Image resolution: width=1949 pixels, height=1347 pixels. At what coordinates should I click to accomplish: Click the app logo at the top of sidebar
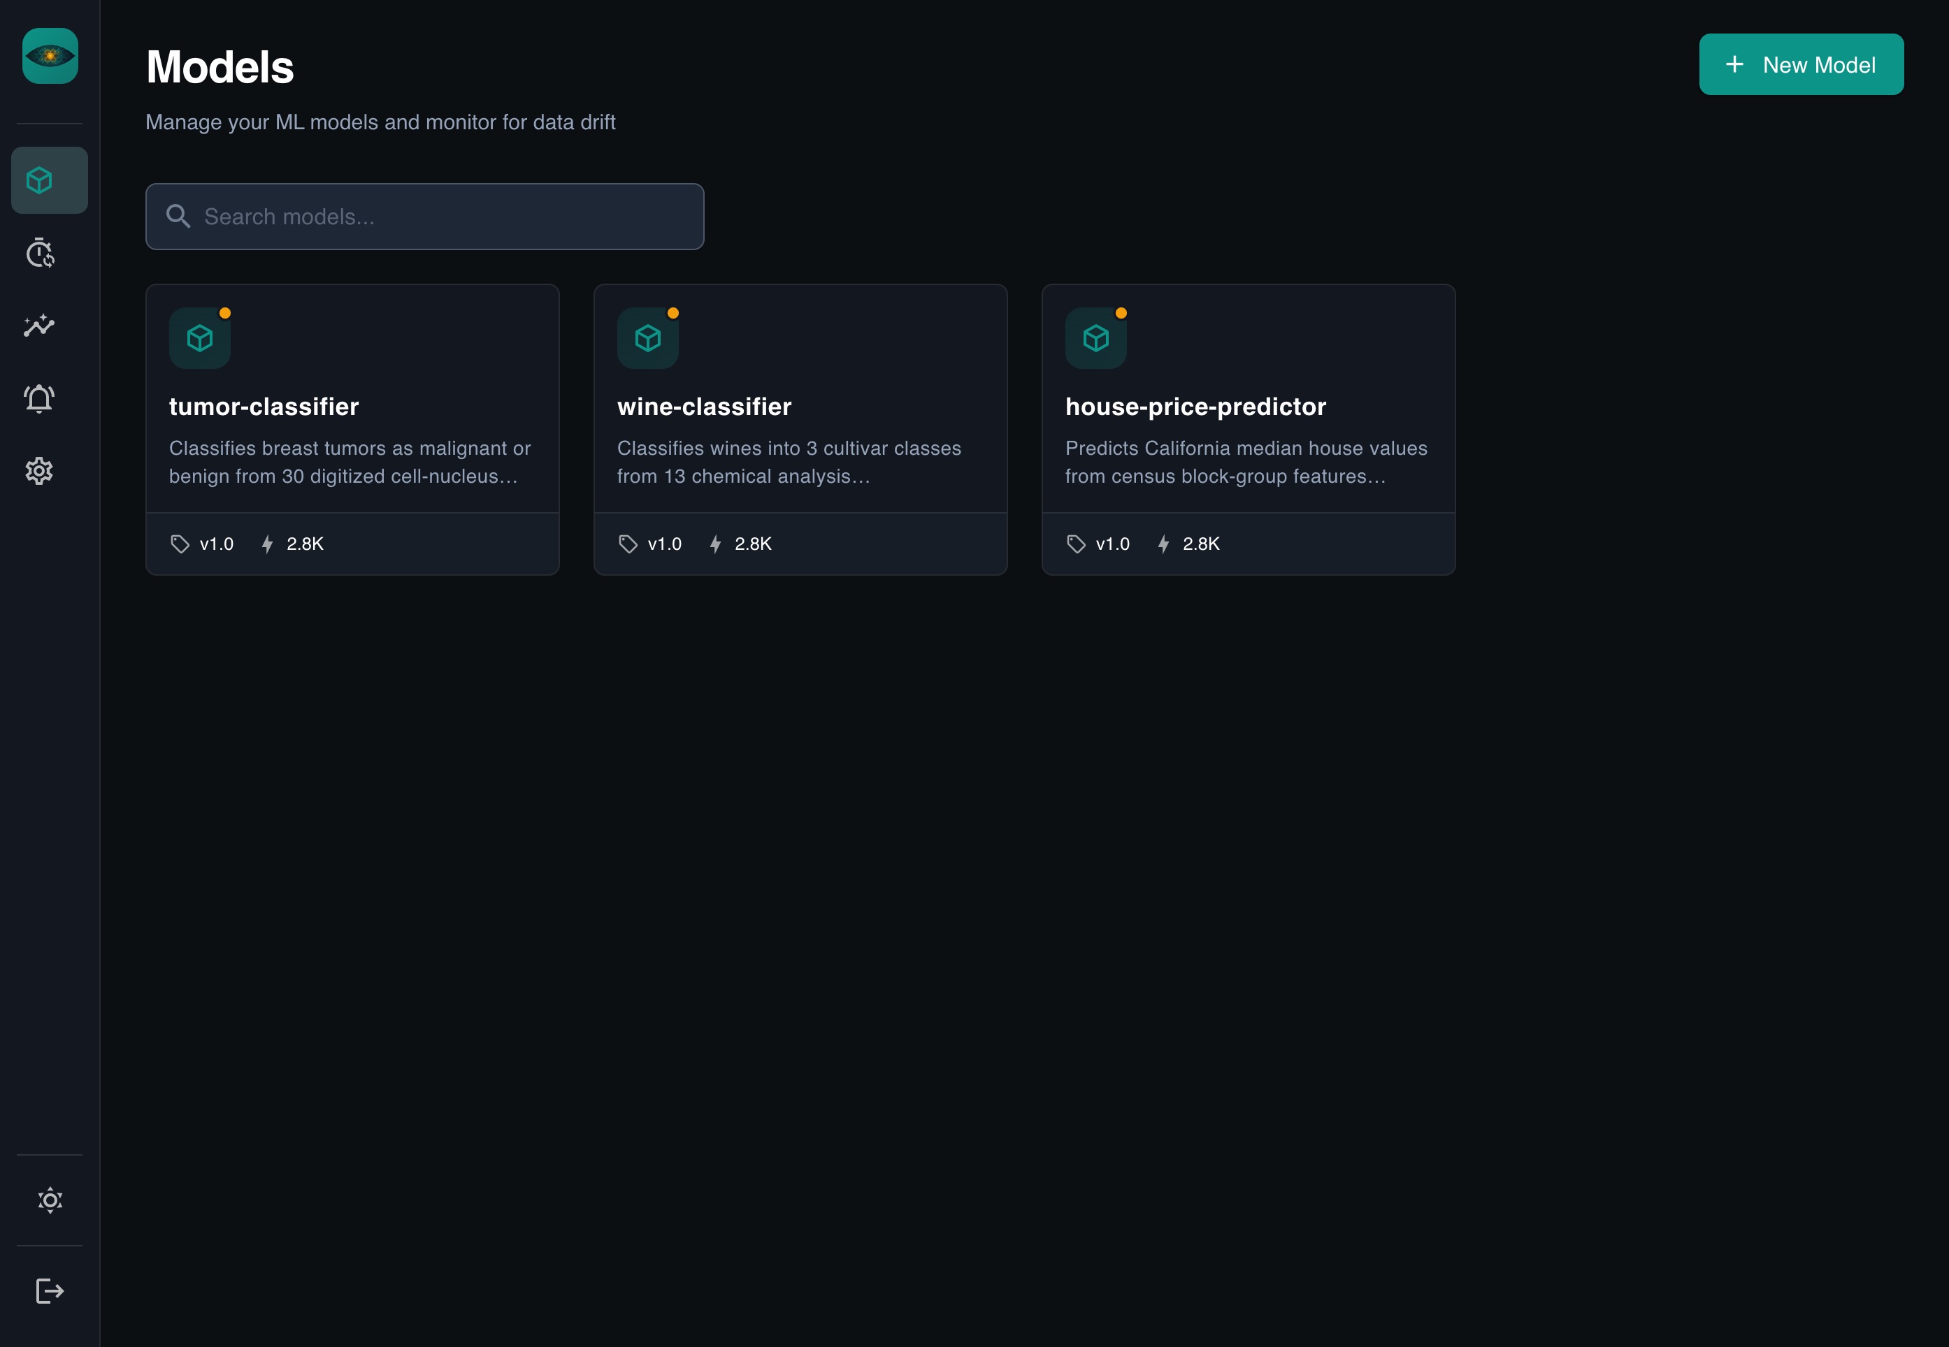pos(49,57)
